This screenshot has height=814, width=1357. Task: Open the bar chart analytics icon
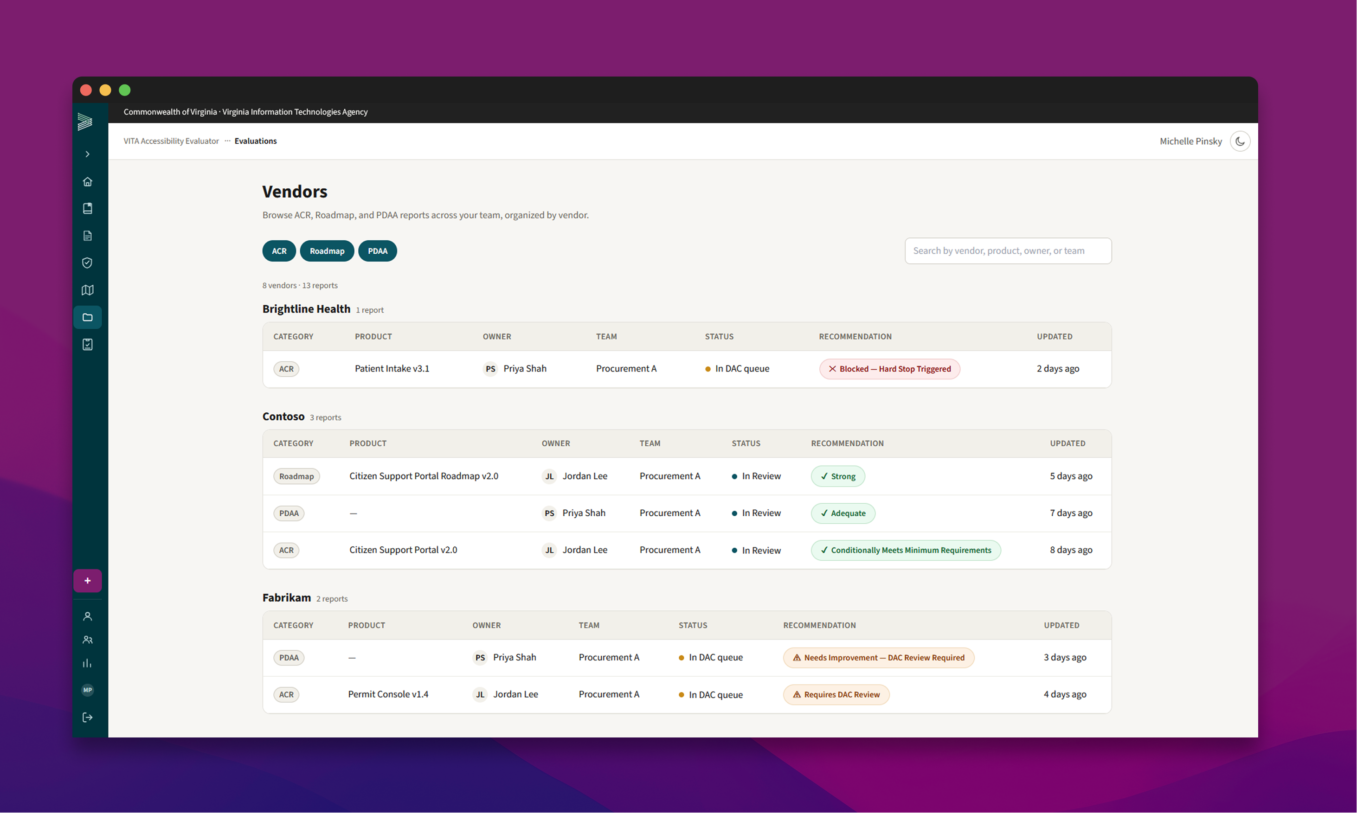click(x=87, y=664)
